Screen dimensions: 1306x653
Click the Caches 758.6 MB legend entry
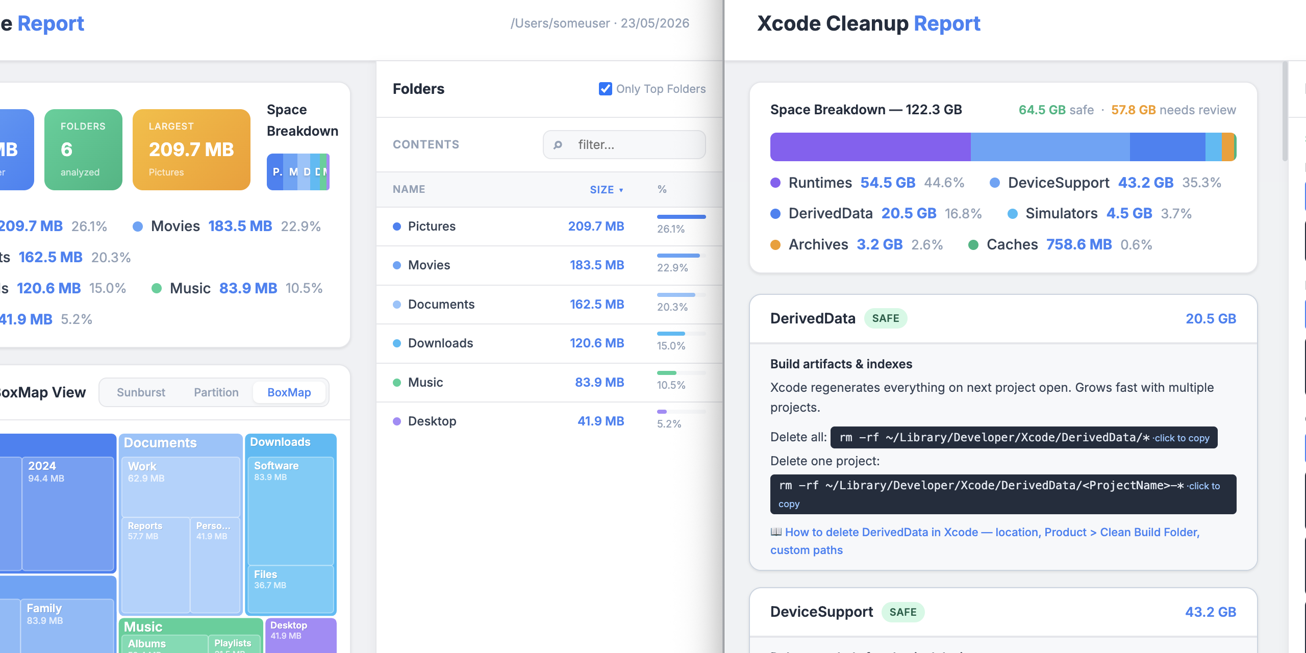click(1060, 244)
